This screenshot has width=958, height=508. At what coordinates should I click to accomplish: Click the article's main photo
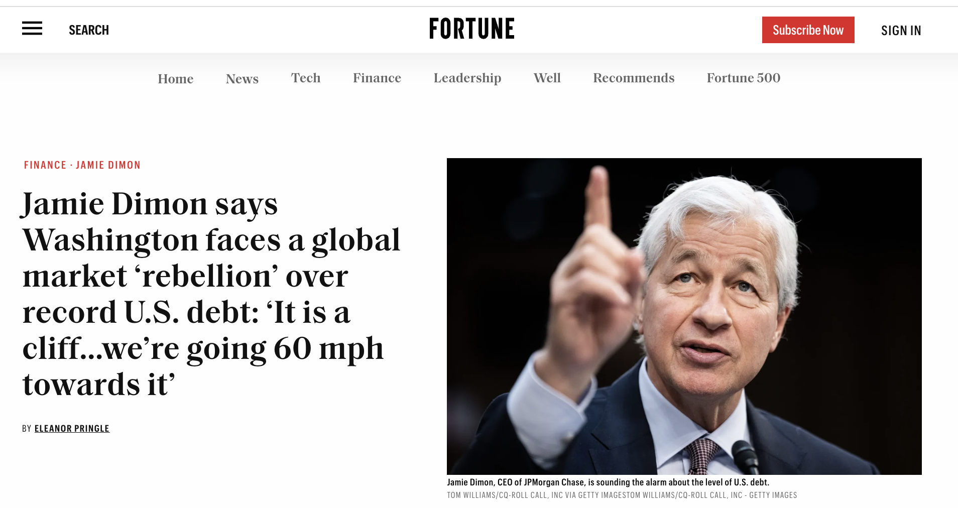[684, 316]
